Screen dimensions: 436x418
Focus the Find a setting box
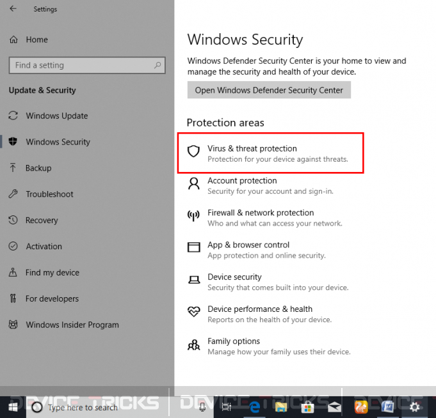(x=87, y=65)
